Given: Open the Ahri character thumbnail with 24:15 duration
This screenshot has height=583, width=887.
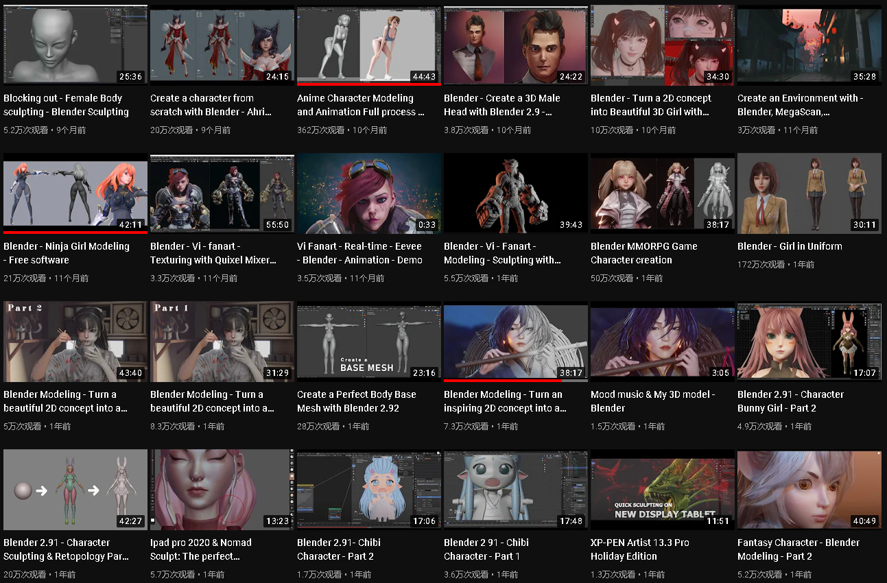Looking at the screenshot, I should (222, 45).
